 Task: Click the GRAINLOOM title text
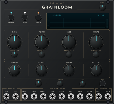[x=57, y=7]
